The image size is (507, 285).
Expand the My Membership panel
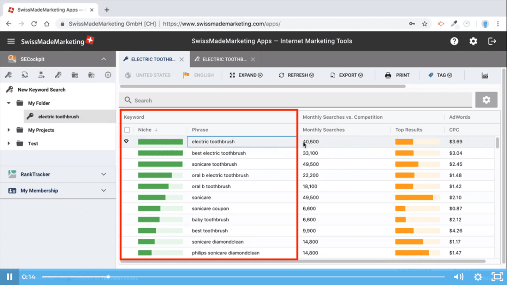coord(103,191)
